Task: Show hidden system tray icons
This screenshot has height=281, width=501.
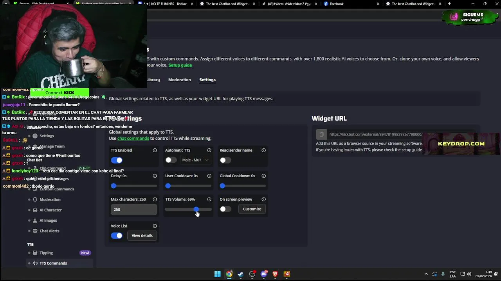Action: tap(426, 274)
